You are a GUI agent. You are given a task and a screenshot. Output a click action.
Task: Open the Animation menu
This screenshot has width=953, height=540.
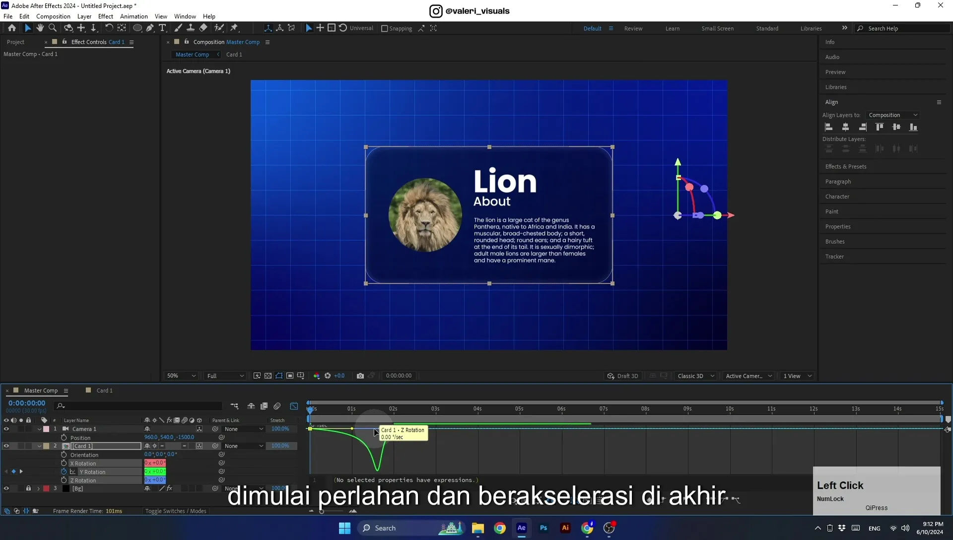(x=134, y=16)
